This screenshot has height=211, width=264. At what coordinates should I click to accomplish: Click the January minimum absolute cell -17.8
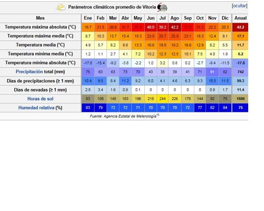pos(88,63)
